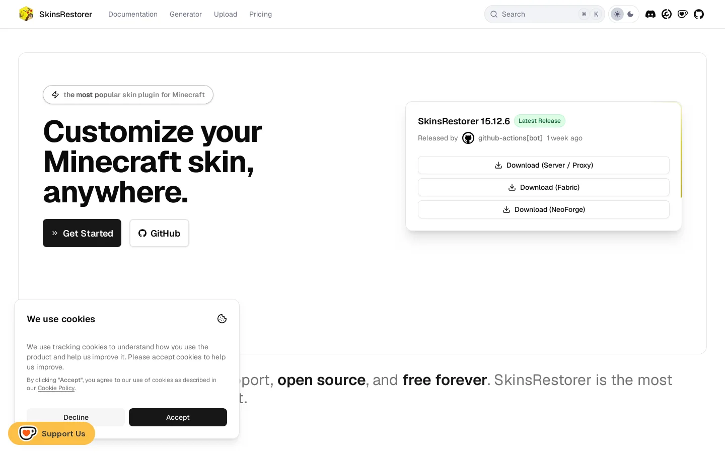This screenshot has width=725, height=453.
Task: Click the Latest Release badge
Action: [x=540, y=121]
